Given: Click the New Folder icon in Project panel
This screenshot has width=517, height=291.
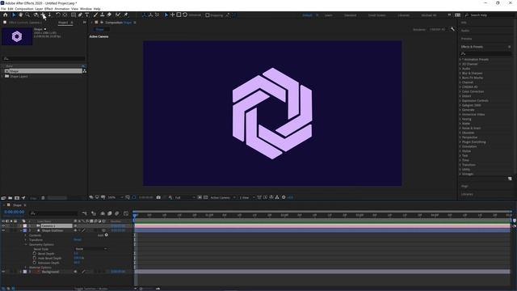Looking at the screenshot, I should click(x=11, y=198).
